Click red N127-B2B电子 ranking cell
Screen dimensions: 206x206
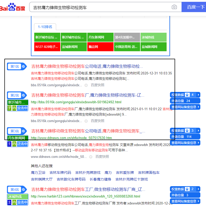click(x=47, y=47)
